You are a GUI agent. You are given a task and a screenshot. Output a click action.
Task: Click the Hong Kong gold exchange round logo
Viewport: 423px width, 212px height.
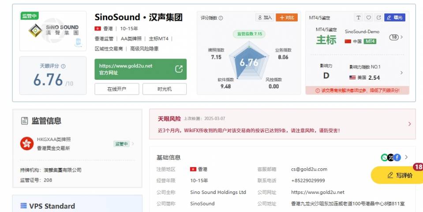27,144
